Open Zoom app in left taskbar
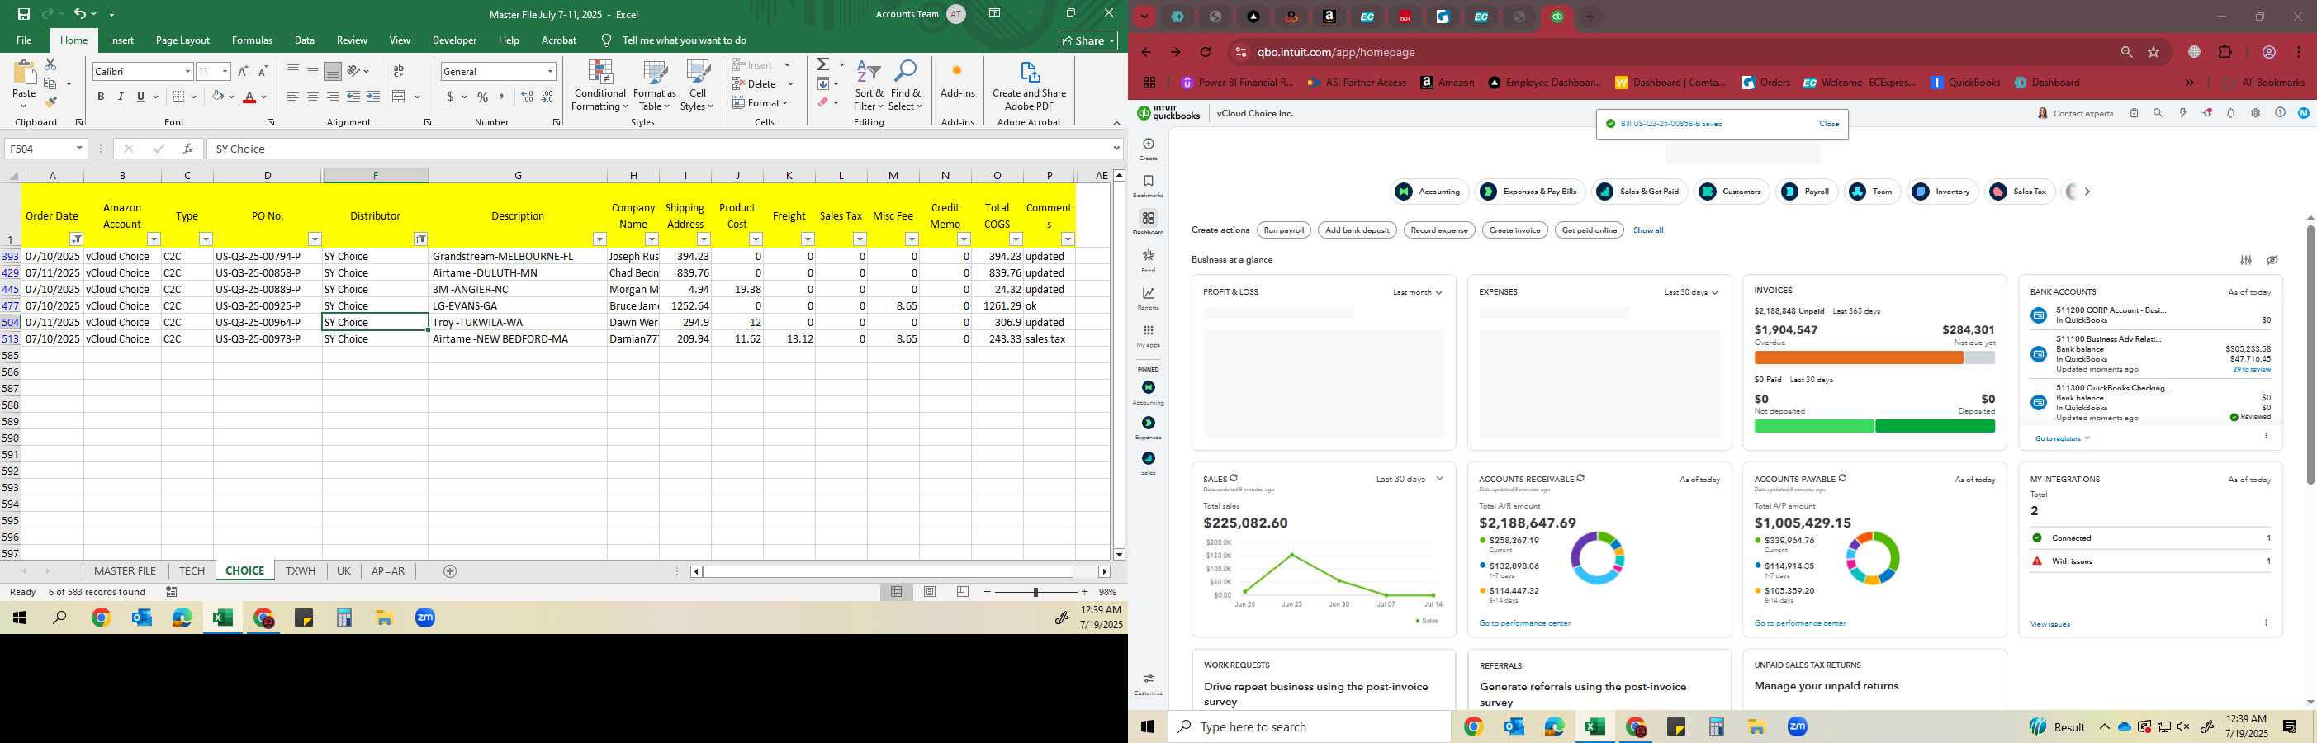This screenshot has height=743, width=2317. 425,618
